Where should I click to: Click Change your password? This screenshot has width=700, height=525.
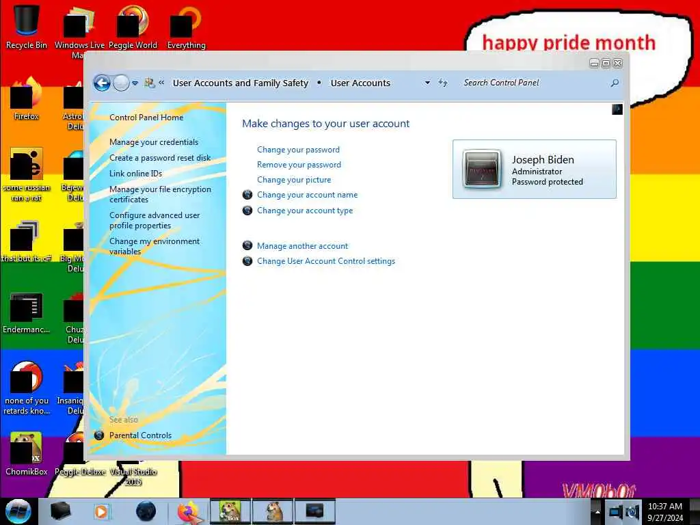(298, 150)
